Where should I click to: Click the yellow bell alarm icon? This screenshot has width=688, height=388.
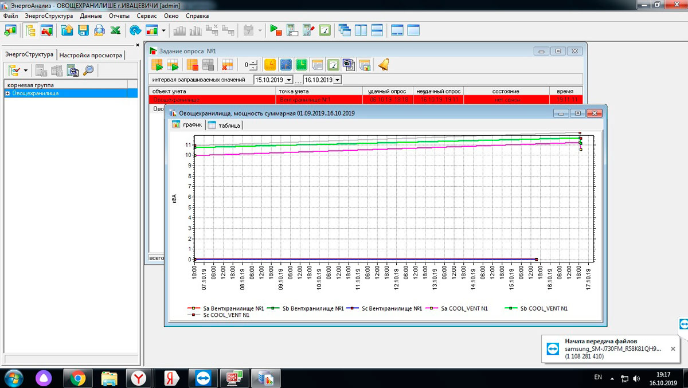(x=383, y=65)
